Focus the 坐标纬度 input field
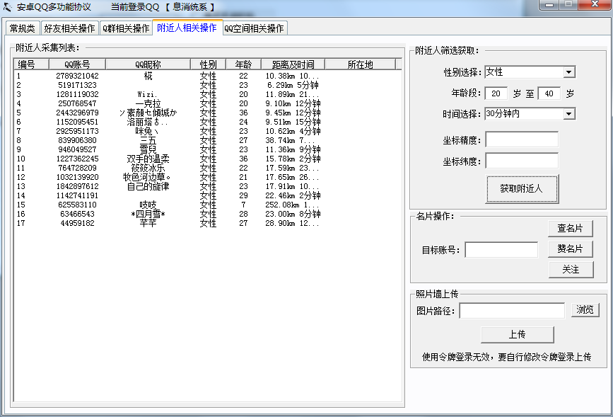 (522, 161)
